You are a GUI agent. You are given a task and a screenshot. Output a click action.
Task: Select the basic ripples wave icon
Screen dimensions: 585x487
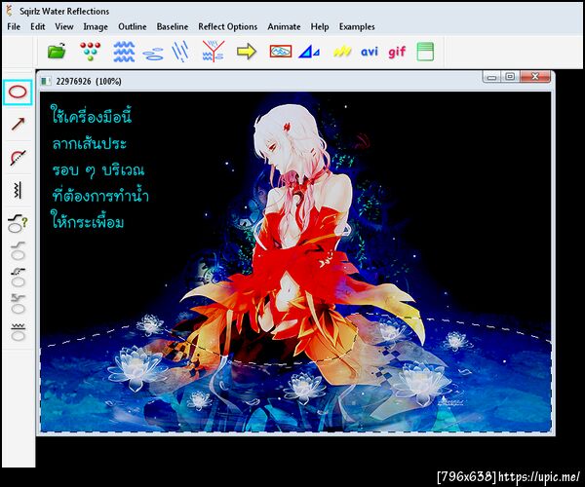tap(124, 52)
